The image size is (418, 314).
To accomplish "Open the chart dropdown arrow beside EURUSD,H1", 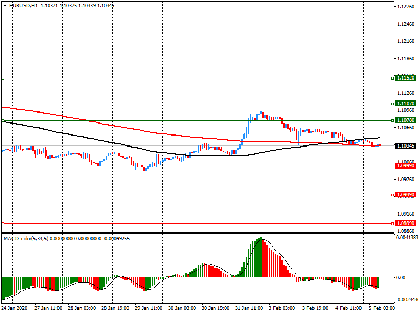I will click(x=5, y=5).
